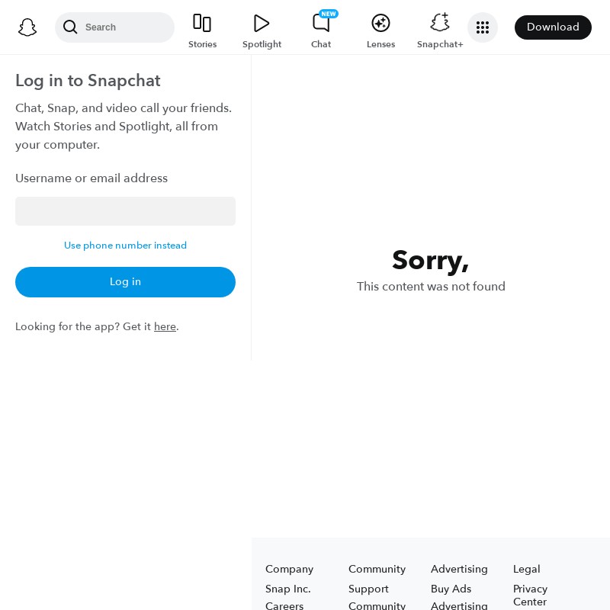Select the Stories label in top navigation
Screen dimensions: 610x610
click(202, 44)
